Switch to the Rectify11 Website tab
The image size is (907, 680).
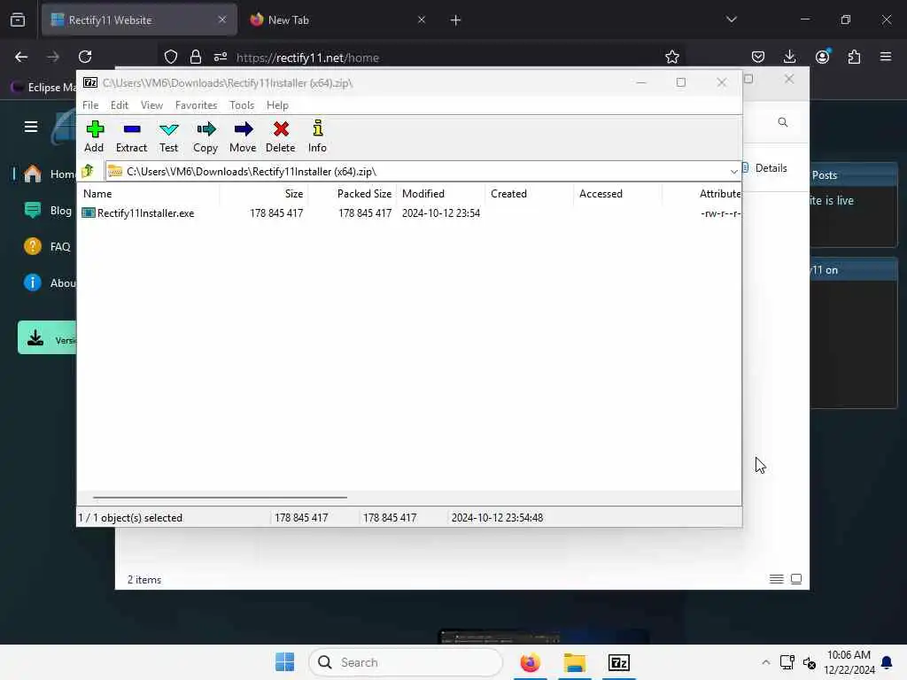[x=139, y=20]
